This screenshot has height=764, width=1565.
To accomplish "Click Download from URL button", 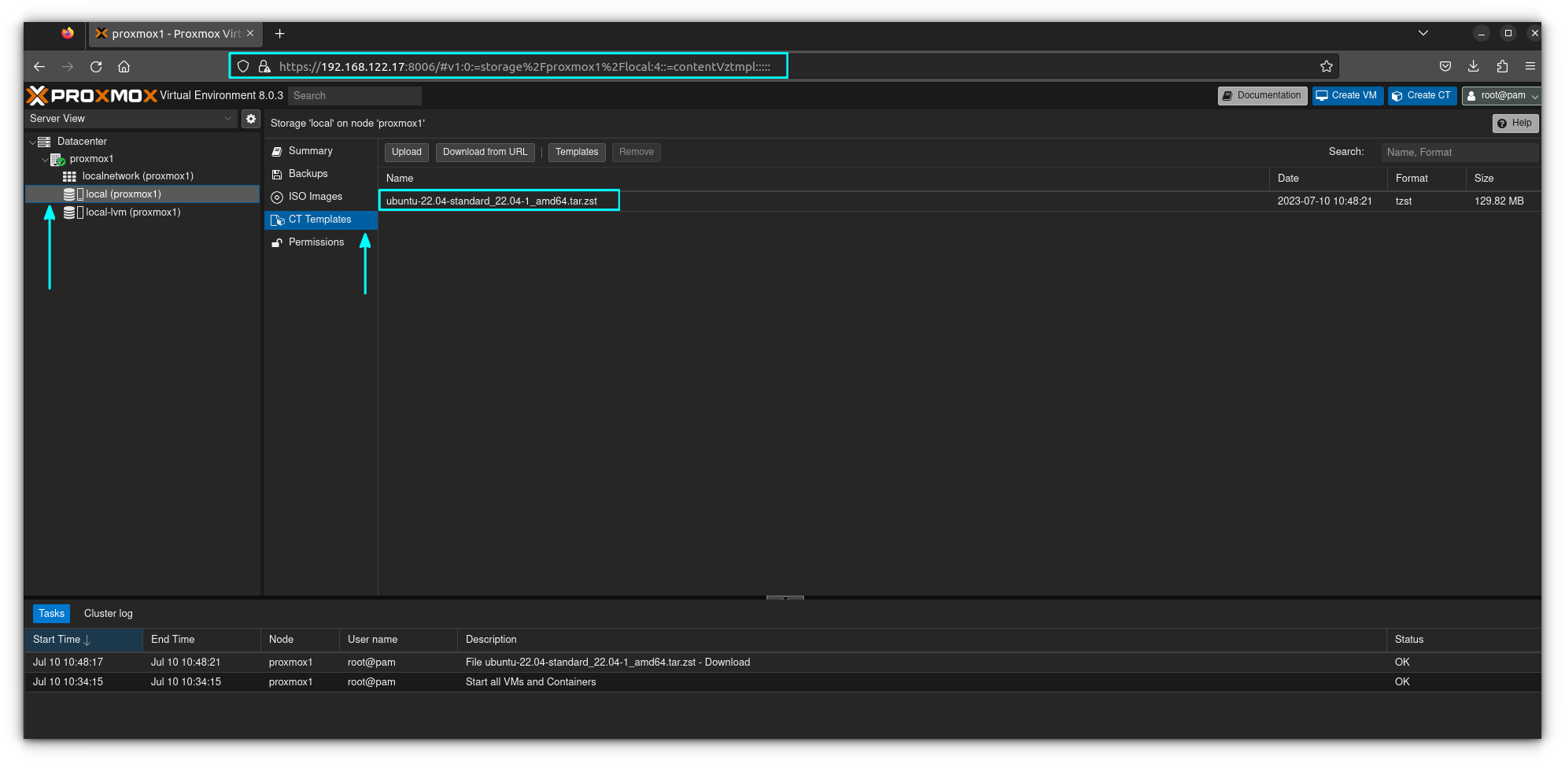I will click(x=485, y=152).
